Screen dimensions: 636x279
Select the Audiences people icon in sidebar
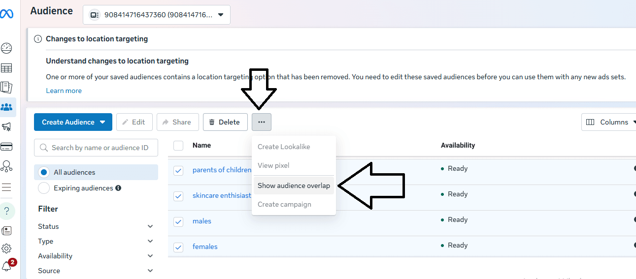tap(7, 107)
